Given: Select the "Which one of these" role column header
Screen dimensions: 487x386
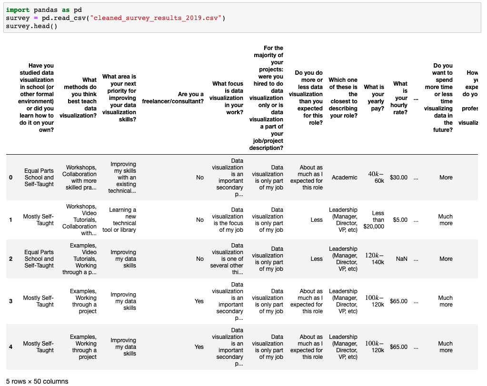Looking at the screenshot, I should (343, 98).
